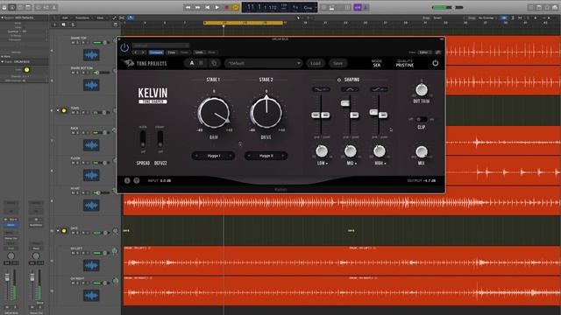
Task: Toggle the Logic plugin window power button
Action: coord(124,47)
